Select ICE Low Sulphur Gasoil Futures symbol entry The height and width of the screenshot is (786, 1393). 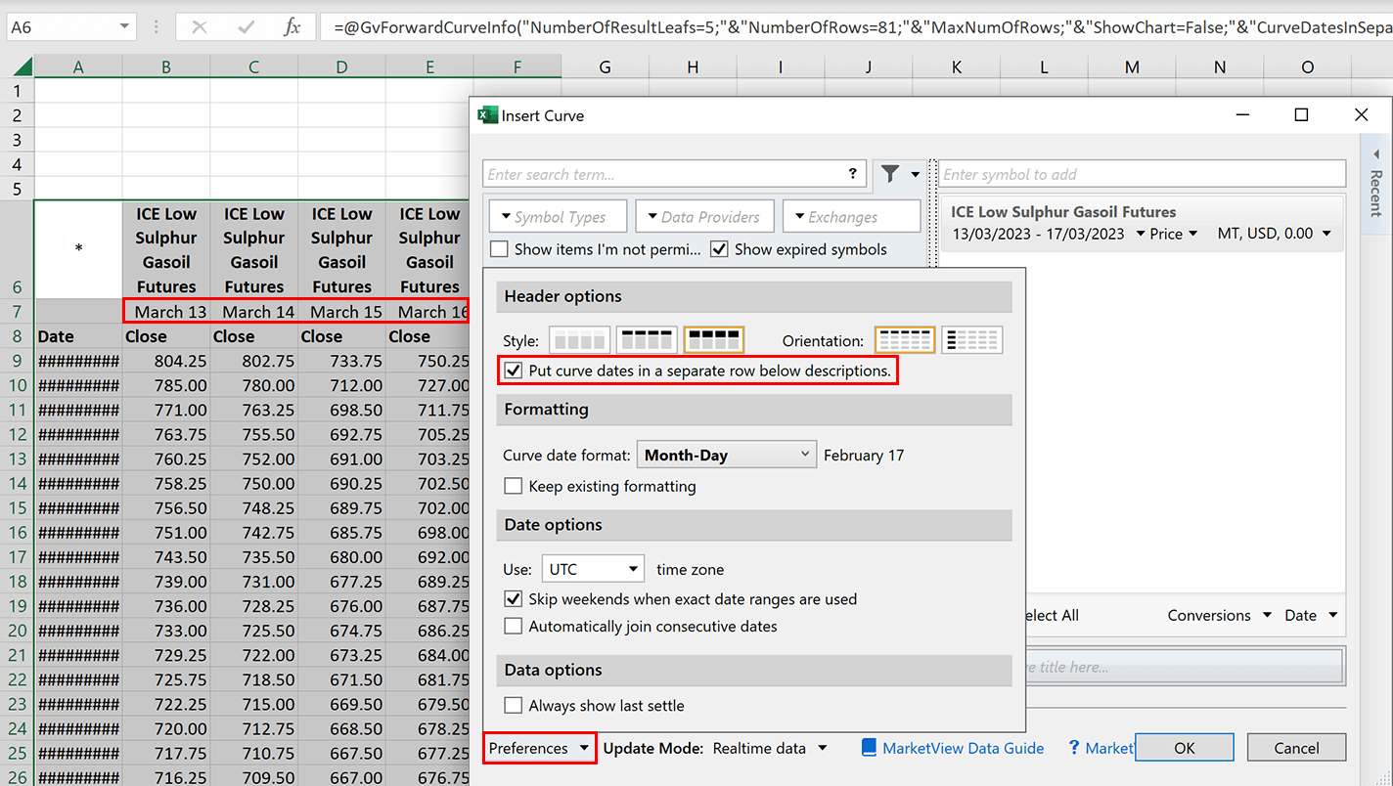pos(1142,223)
